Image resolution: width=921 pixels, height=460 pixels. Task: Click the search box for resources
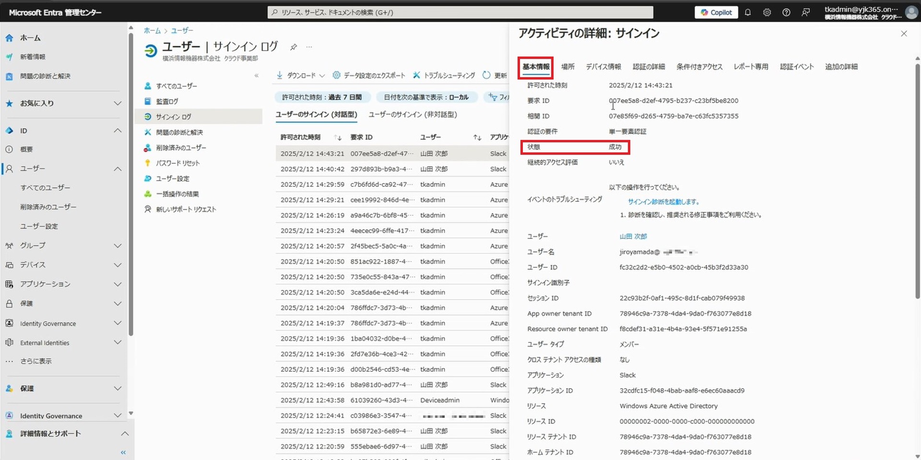(460, 12)
